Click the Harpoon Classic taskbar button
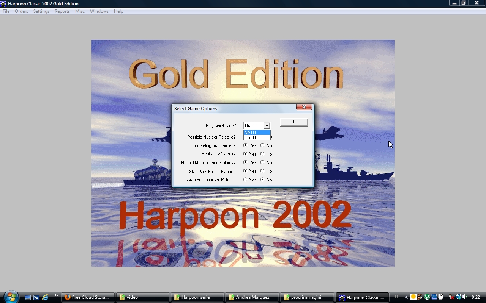The image size is (486, 303). tap(363, 297)
